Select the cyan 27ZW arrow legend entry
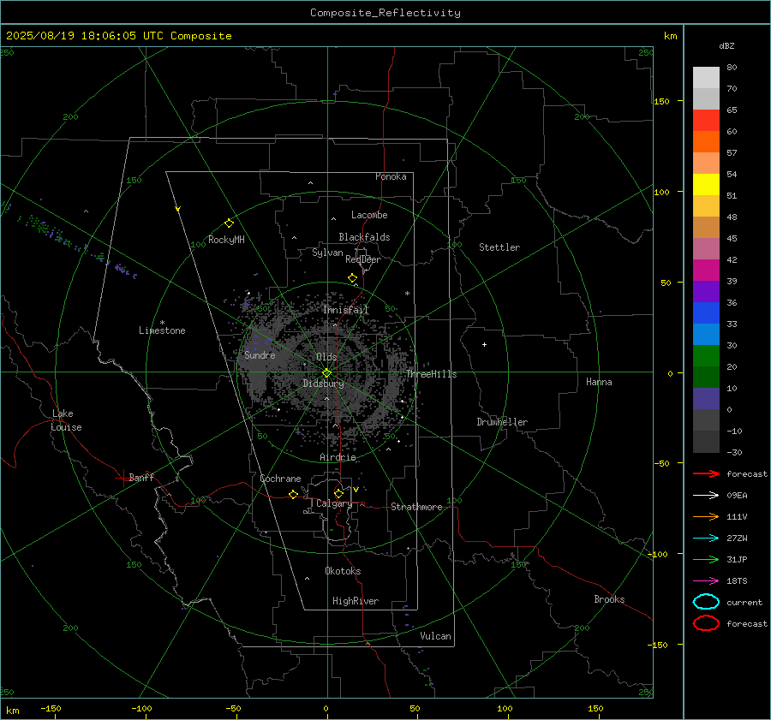This screenshot has height=720, width=771. 706,539
